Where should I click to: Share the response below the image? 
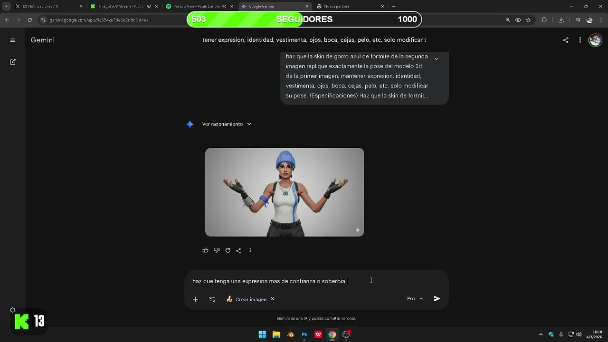238,250
